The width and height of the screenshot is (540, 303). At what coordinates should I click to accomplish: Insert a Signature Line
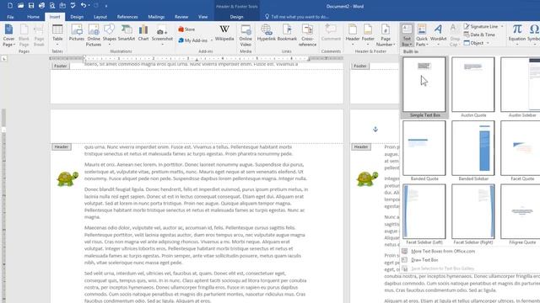tap(483, 26)
